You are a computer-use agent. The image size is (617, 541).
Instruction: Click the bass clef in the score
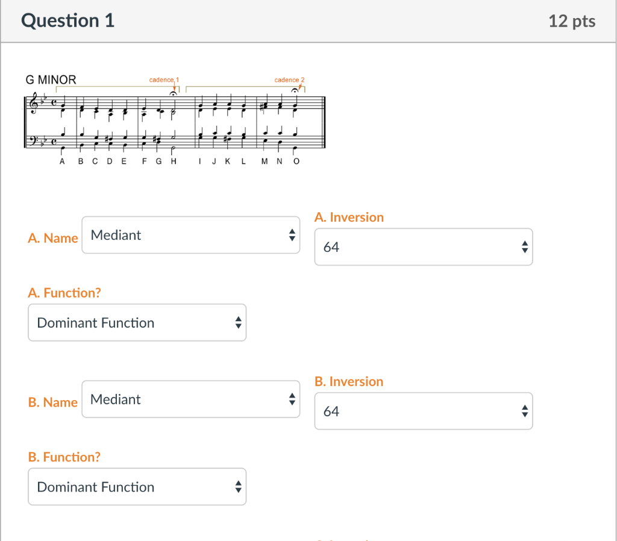pyautogui.click(x=33, y=139)
